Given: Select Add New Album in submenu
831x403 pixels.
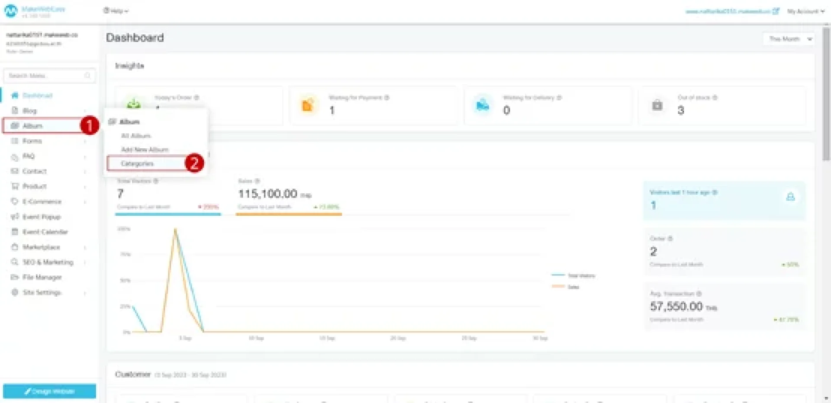Looking at the screenshot, I should coord(145,150).
